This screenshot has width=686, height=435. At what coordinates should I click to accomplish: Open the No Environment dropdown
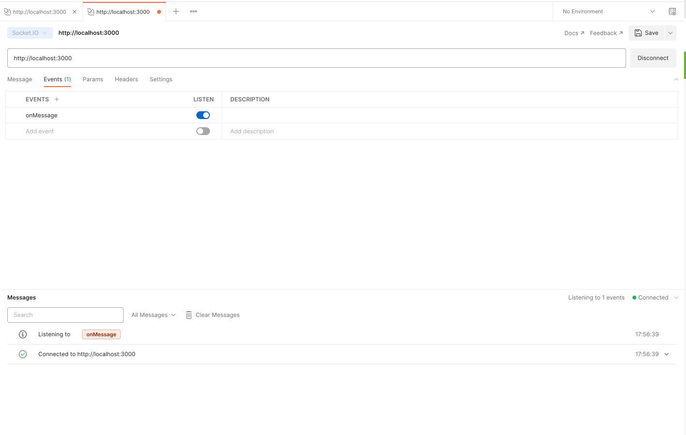point(606,11)
